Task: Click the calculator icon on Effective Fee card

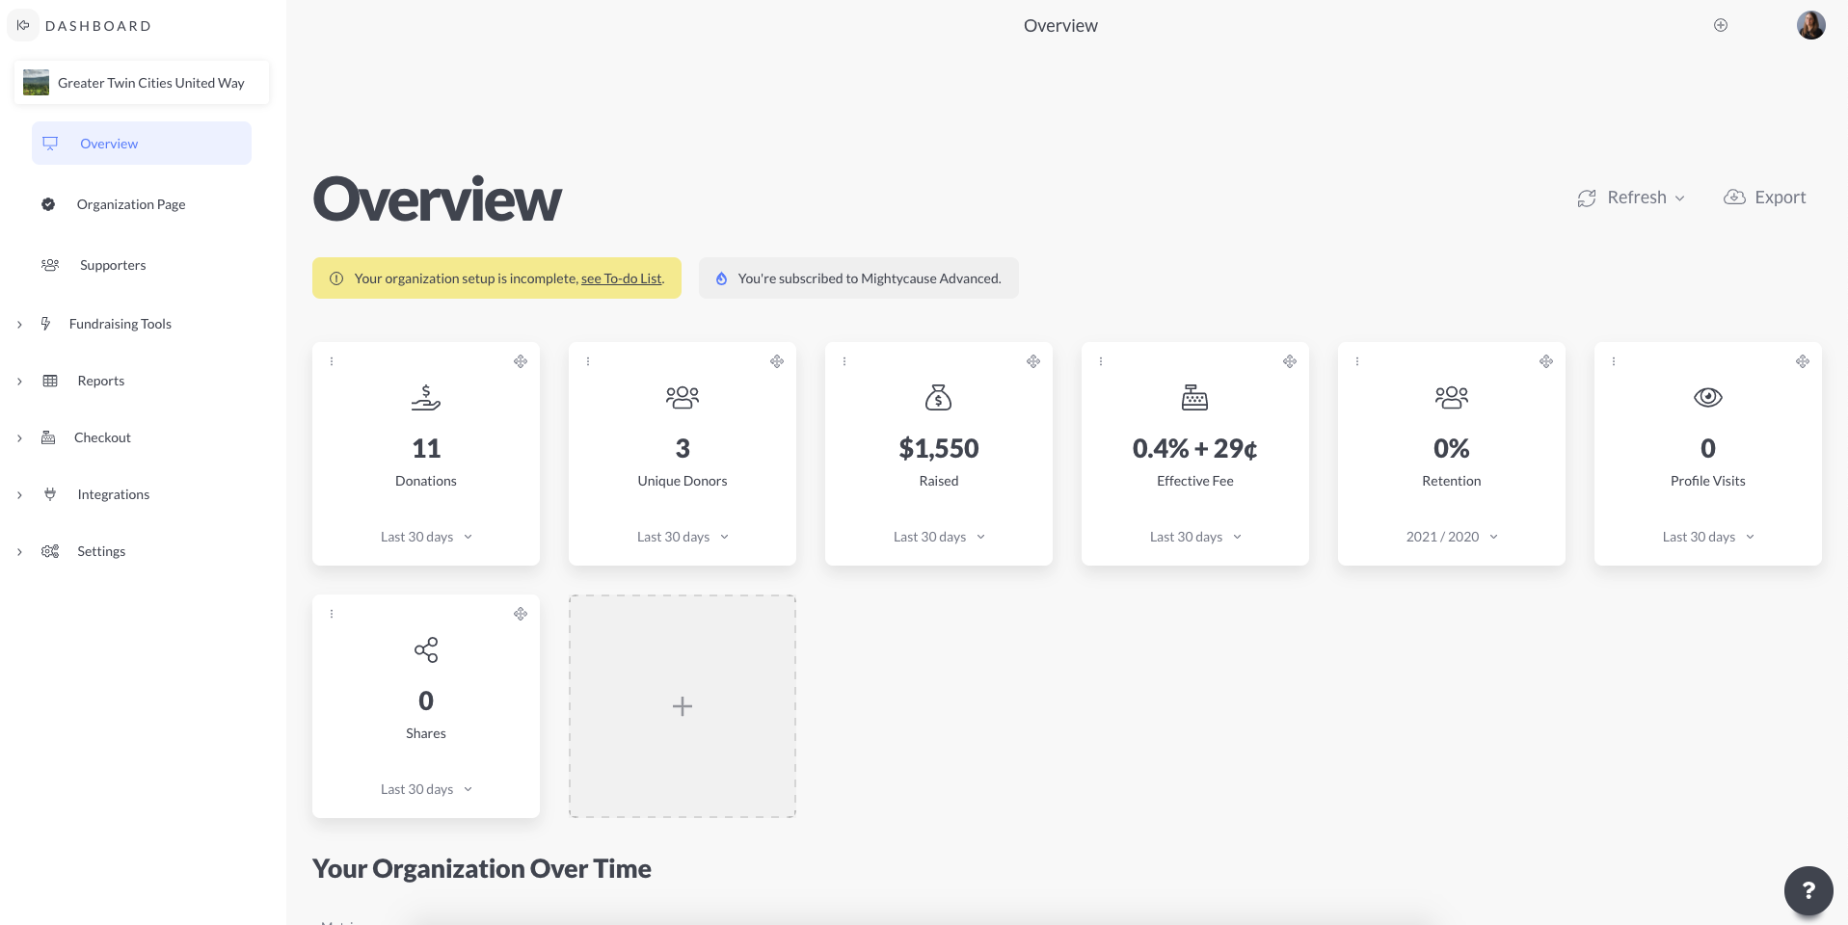Action: coord(1194,396)
